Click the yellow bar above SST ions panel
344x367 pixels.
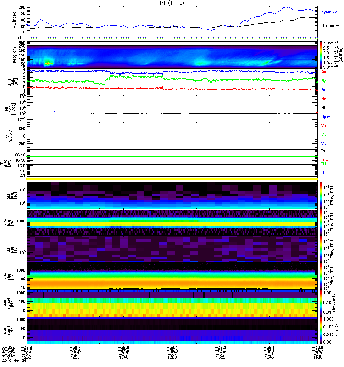pyautogui.click(x=172, y=179)
